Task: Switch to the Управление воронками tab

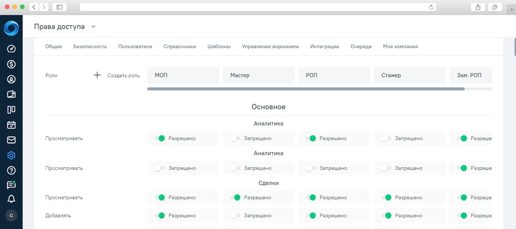Action: tap(270, 46)
